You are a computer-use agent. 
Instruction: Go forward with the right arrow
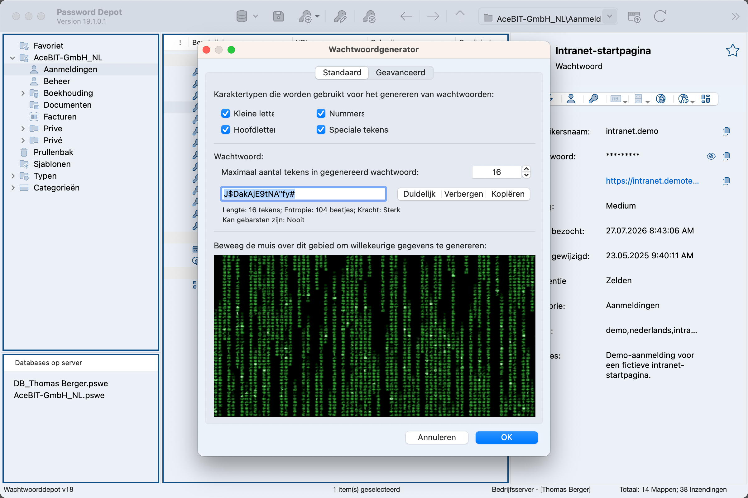(x=433, y=16)
